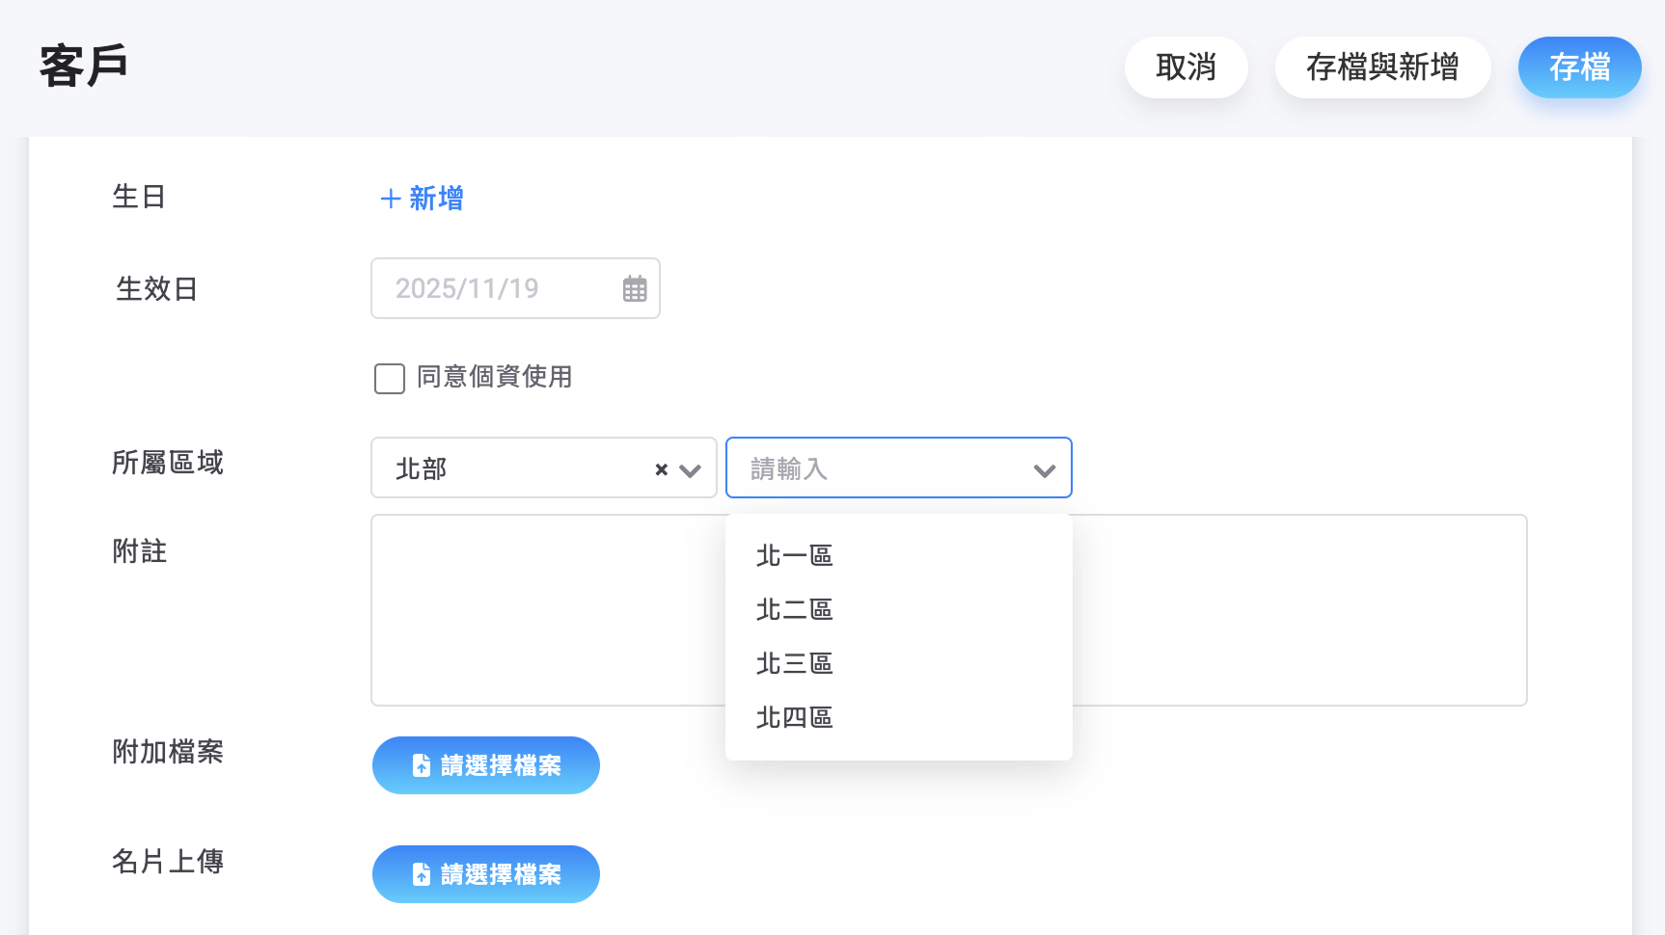The width and height of the screenshot is (1665, 935).
Task: Enable consent by clicking its checkbox square
Action: [x=389, y=379]
